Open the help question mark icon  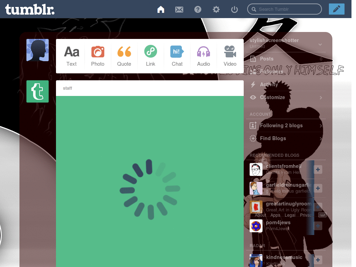click(198, 9)
